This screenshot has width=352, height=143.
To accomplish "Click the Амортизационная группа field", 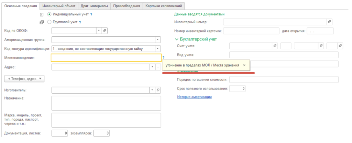I will 103,40.
